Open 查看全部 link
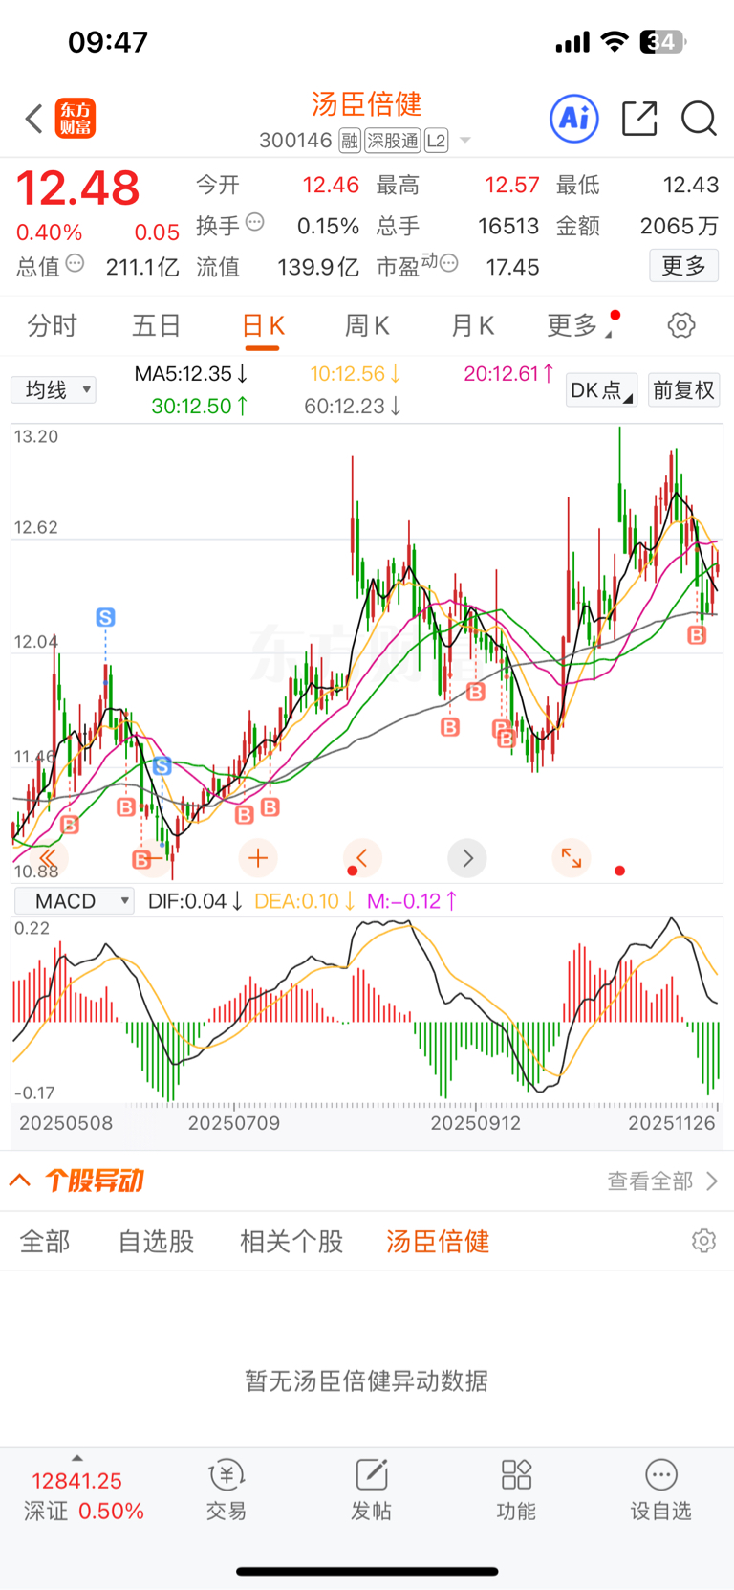 [661, 1181]
